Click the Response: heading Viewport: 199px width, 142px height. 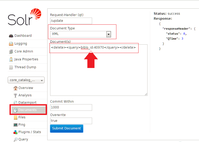point(163,19)
